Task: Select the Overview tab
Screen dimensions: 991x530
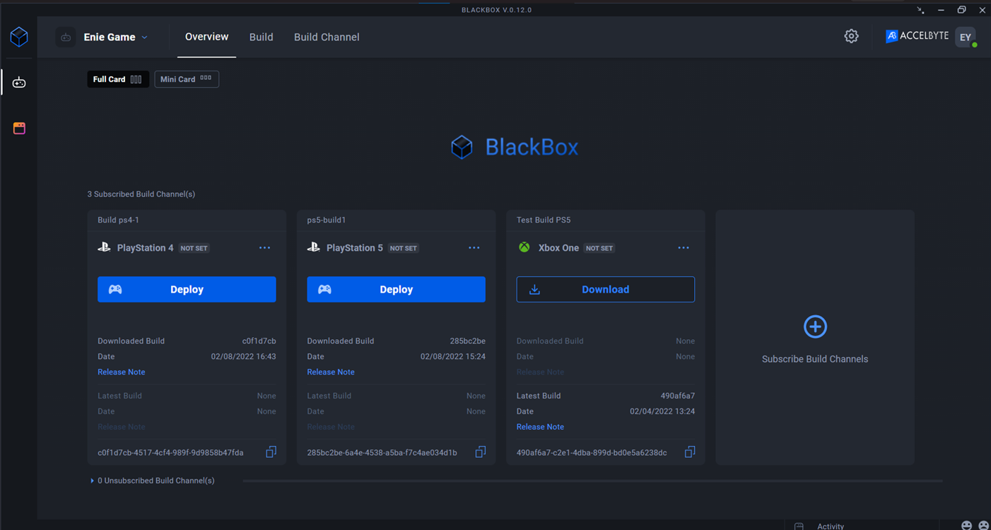Action: pyautogui.click(x=206, y=37)
